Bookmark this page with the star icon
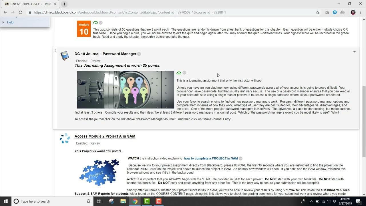The width and height of the screenshot is (366, 206). [x=317, y=12]
